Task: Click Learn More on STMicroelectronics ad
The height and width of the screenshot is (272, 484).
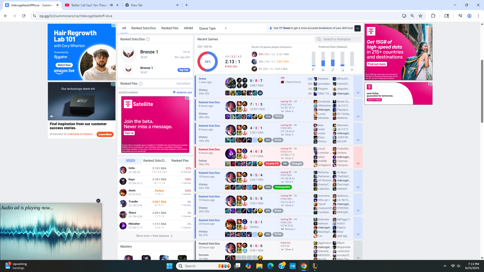Action: [105, 134]
